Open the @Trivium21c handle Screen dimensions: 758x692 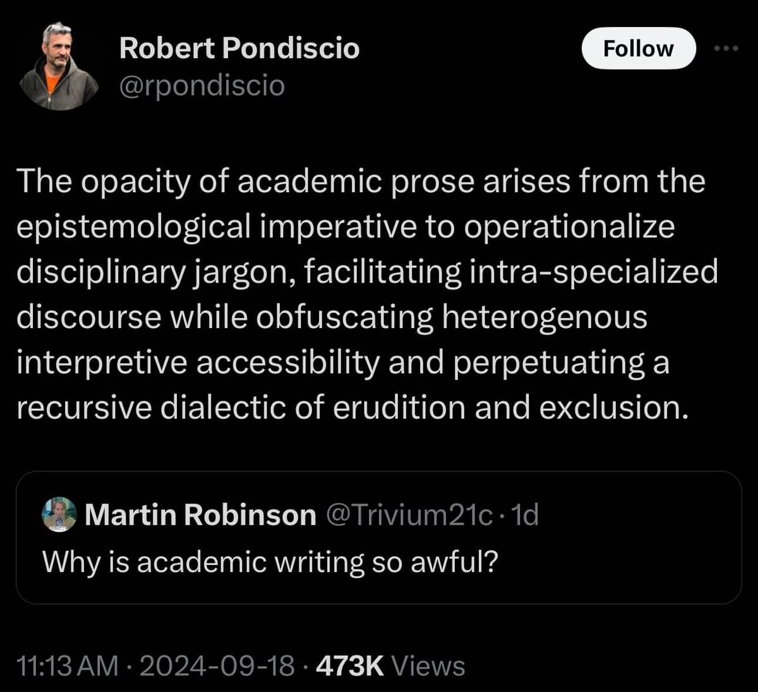coord(409,515)
